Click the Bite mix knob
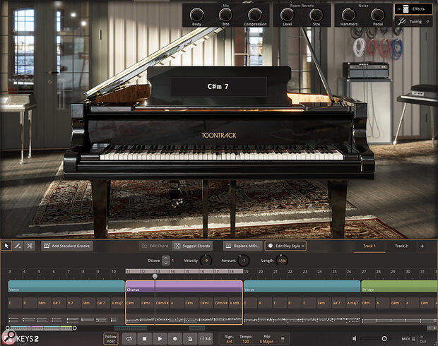 click(x=225, y=15)
